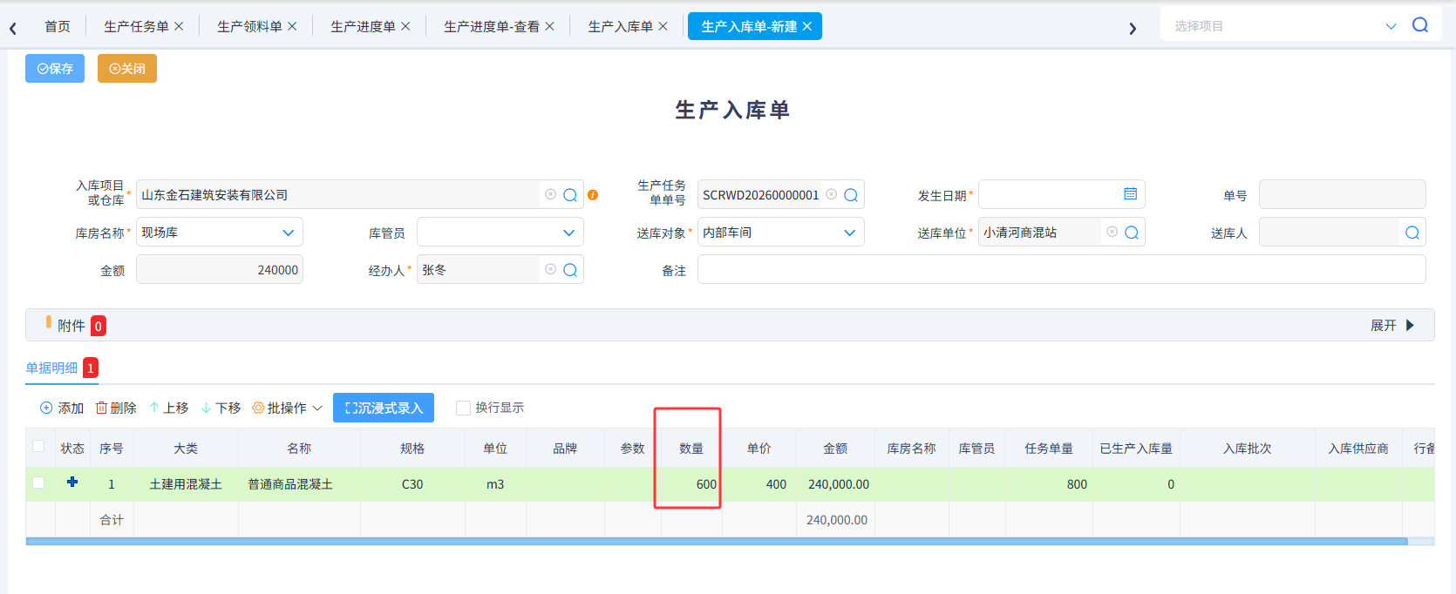This screenshot has height=594, width=1456.
Task: Switch to 生产任务单 tab
Action: 136,26
